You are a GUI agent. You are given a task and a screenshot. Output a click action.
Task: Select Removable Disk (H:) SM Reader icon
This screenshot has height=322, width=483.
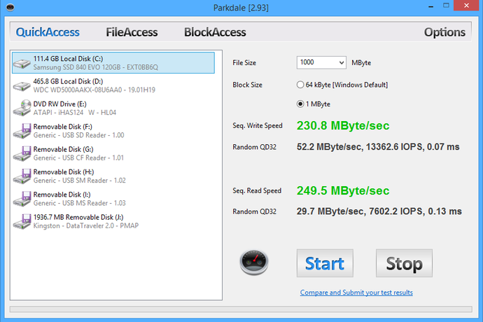(22, 176)
